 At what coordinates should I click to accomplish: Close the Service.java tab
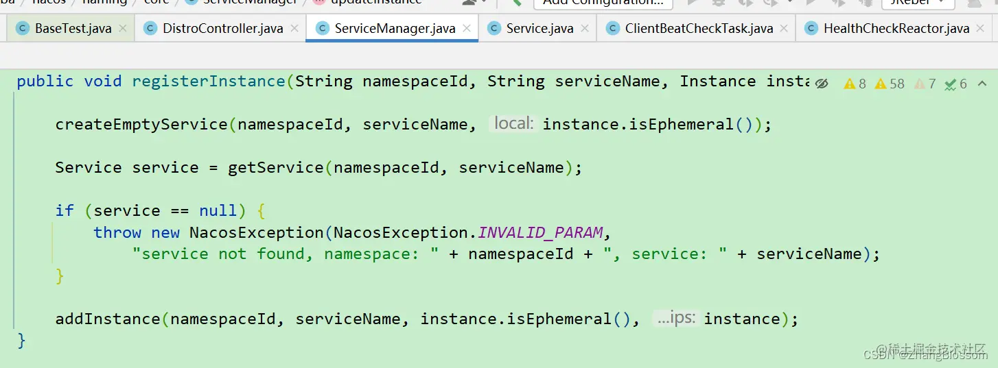[585, 29]
